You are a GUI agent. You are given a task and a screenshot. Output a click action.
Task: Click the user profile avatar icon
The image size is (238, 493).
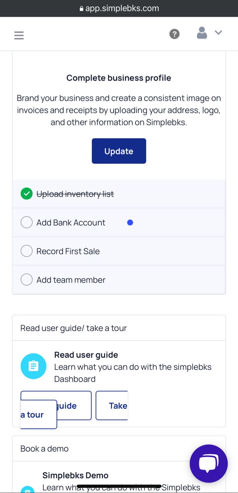(202, 33)
